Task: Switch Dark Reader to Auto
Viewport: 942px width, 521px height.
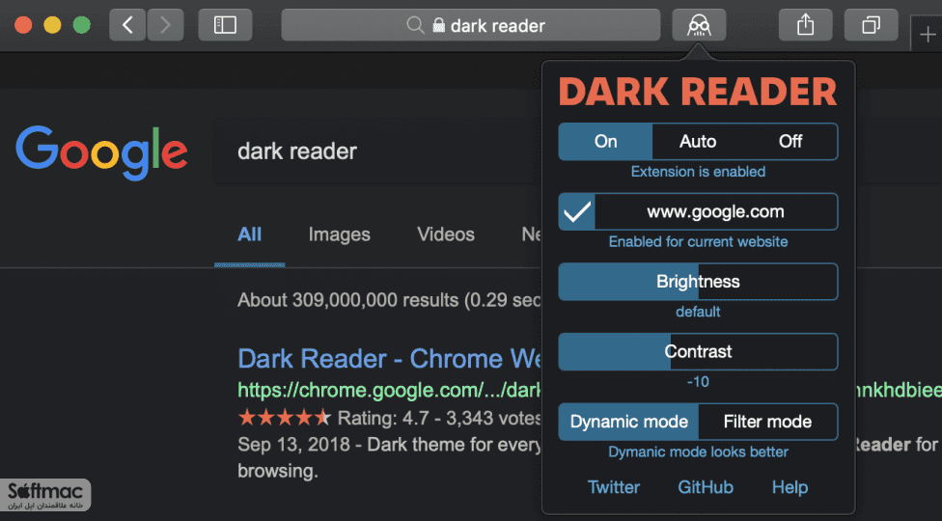Action: click(x=698, y=142)
